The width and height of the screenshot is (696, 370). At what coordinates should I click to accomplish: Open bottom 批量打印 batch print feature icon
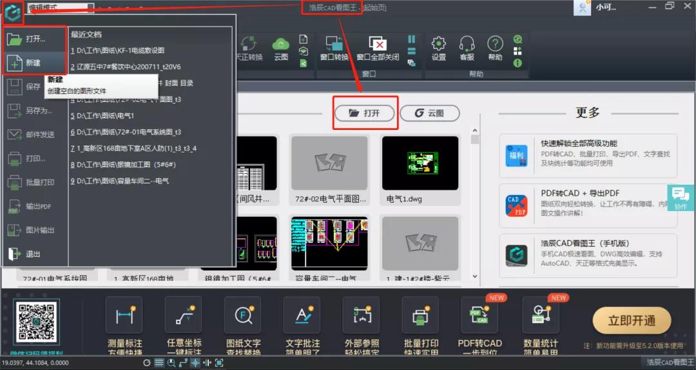click(x=421, y=315)
